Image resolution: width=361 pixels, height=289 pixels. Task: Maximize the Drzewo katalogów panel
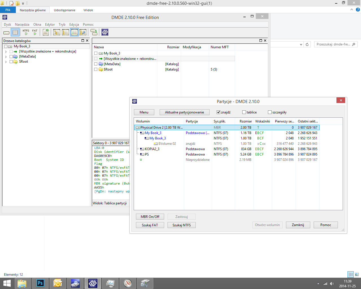point(83,41)
